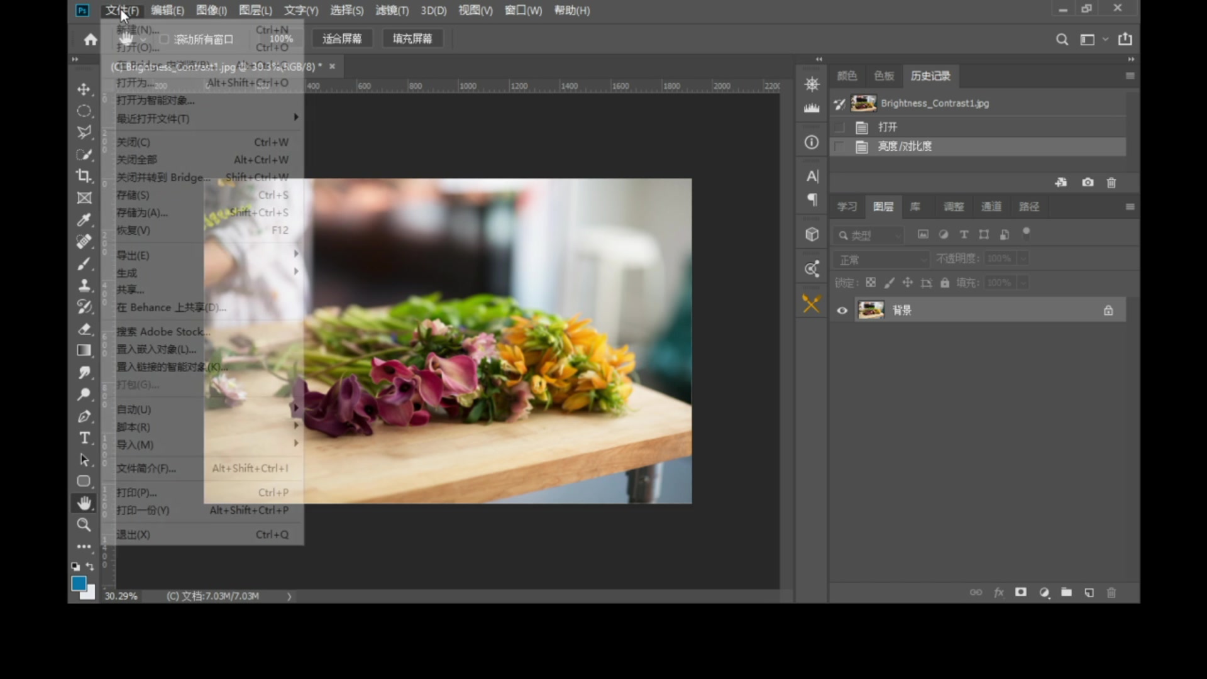Select the Eyedropper tool
The image size is (1207, 679).
84,220
